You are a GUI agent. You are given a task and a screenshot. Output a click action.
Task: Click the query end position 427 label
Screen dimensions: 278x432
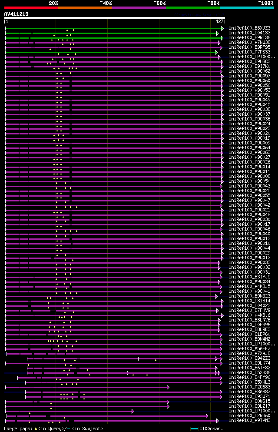coord(219,21)
